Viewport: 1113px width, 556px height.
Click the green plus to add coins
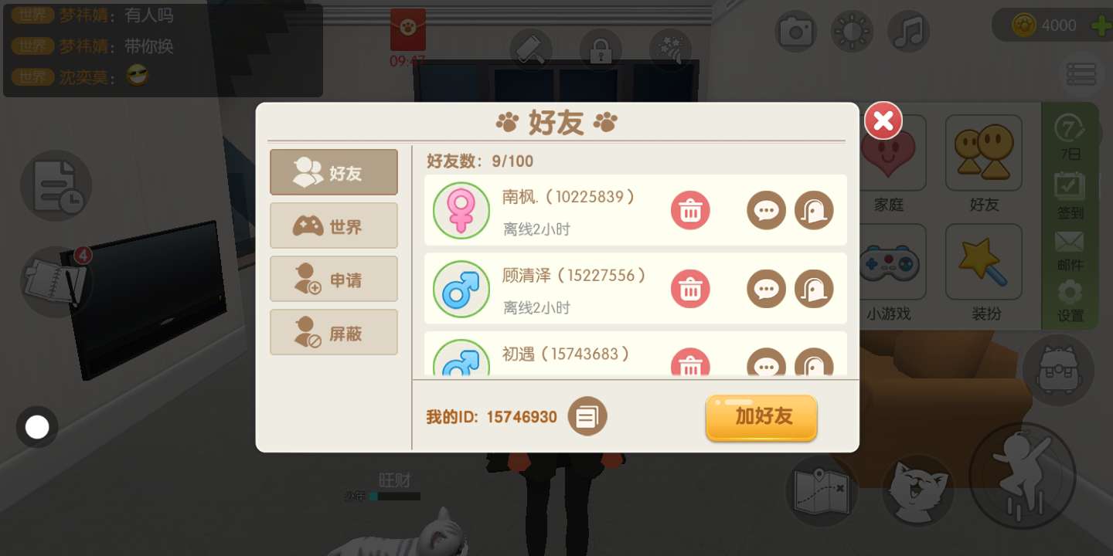1101,25
